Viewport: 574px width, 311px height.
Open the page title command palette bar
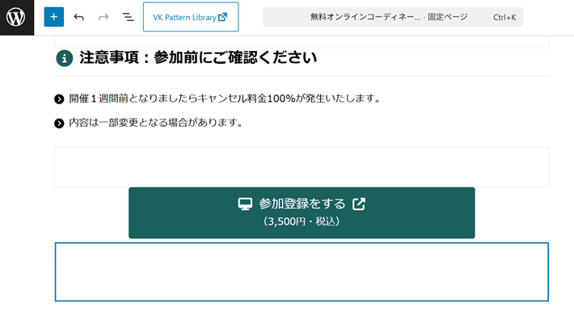[x=393, y=17]
